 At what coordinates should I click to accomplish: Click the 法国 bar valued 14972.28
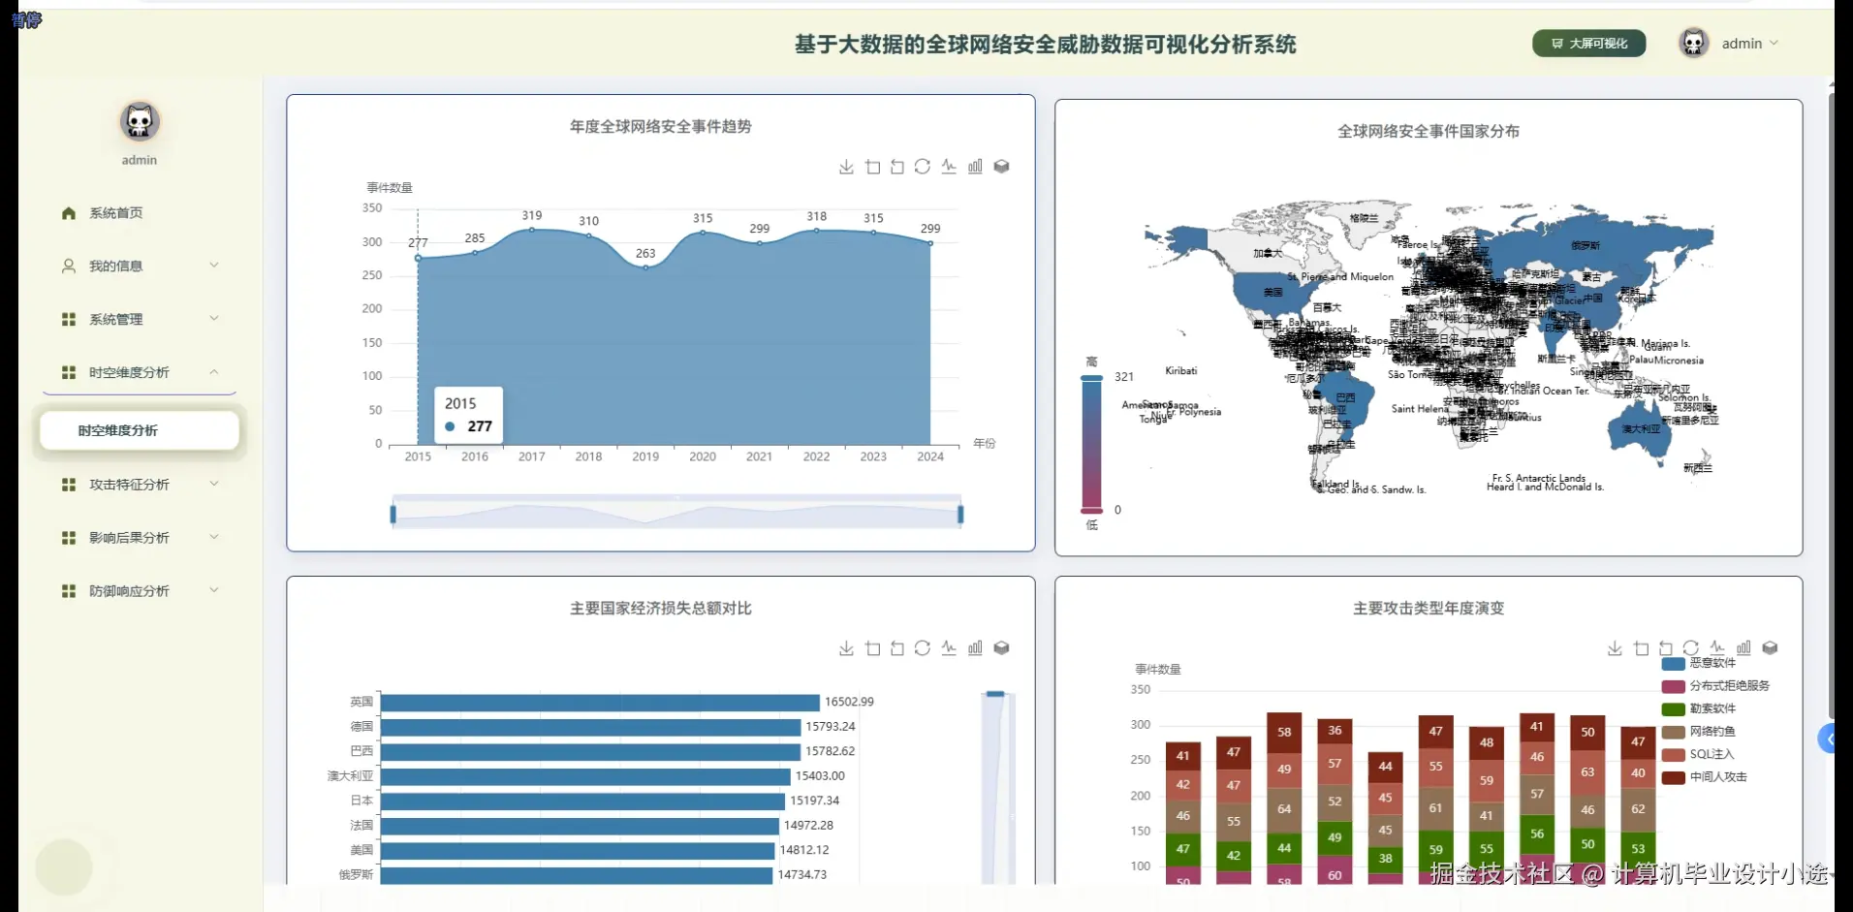pos(580,826)
